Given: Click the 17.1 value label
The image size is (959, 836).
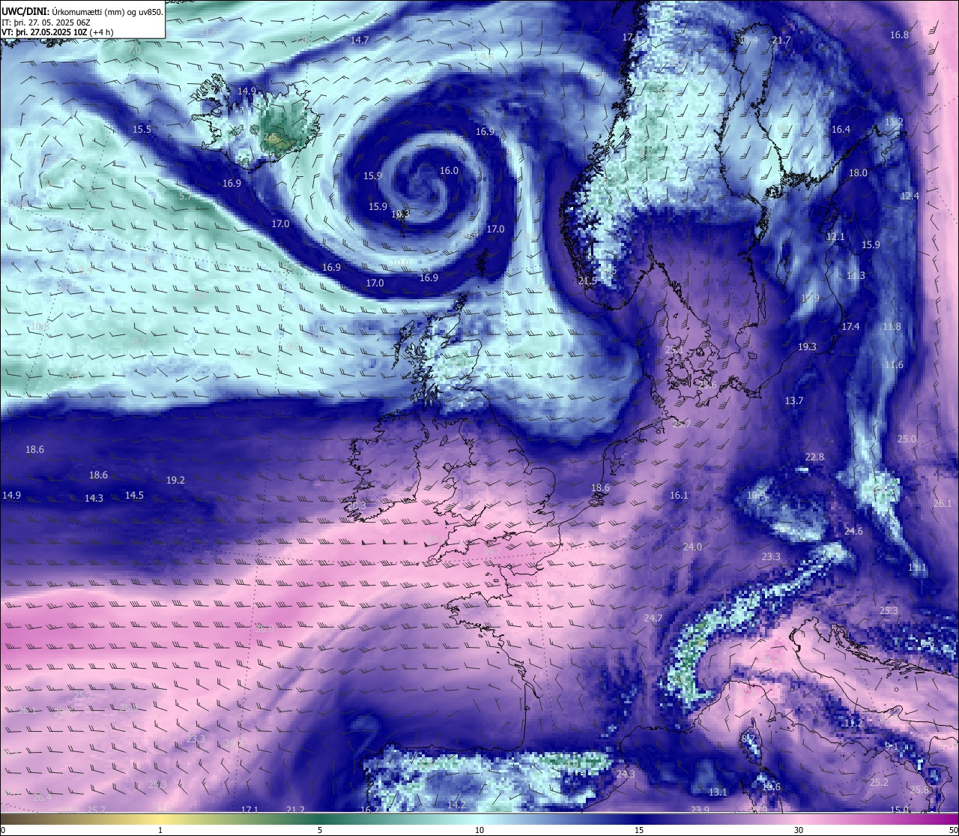Looking at the screenshot, I should coord(249,810).
